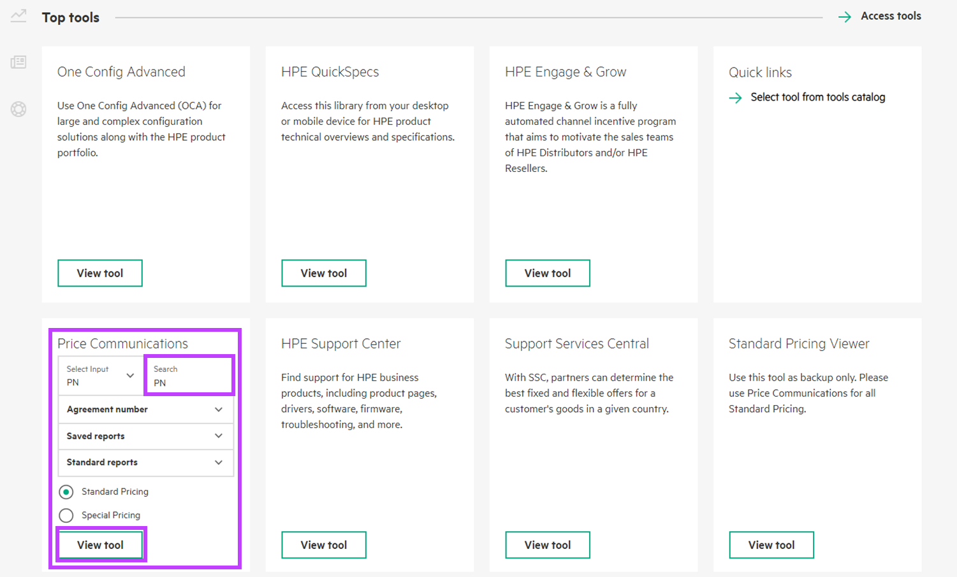Click View tool for One Config Advanced
The height and width of the screenshot is (577, 957).
coord(100,273)
